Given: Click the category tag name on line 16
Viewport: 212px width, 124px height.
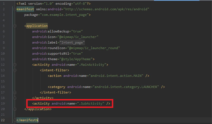Looking at the screenshot, I should coord(57,87).
